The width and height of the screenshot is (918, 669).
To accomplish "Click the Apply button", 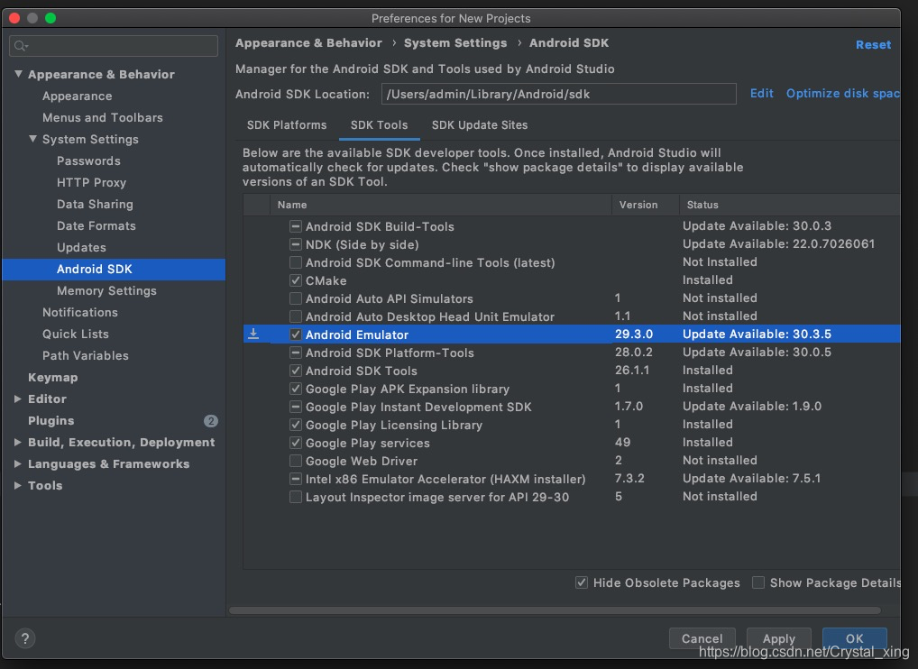I will point(778,638).
